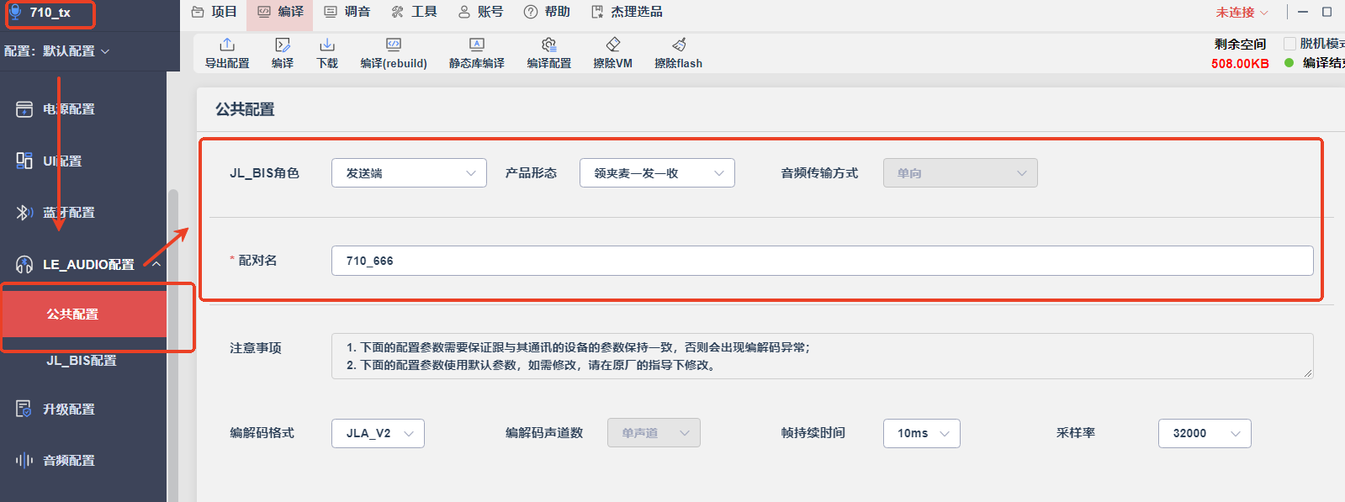Open the 项目 menu
The height and width of the screenshot is (502, 1345).
coord(214,12)
